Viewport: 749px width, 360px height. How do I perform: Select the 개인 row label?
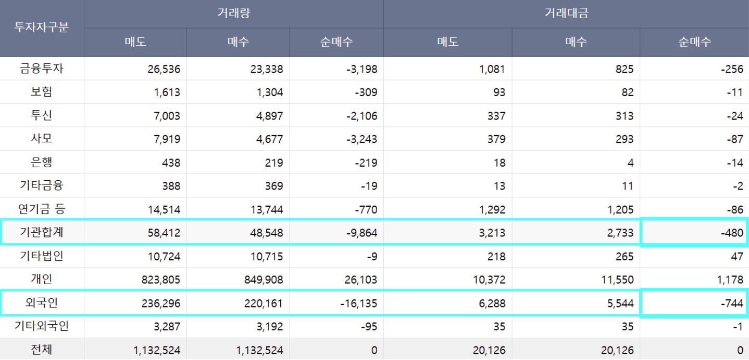[42, 279]
